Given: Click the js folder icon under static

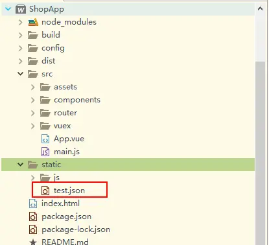Looking at the screenshot, I should tap(45, 178).
